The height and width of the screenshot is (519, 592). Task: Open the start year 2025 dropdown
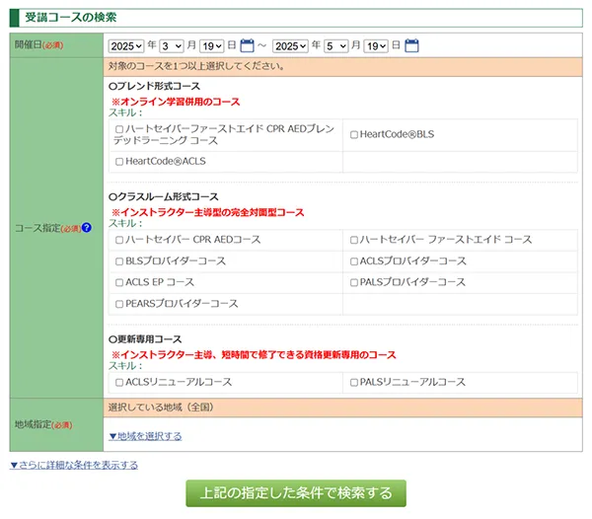(126, 46)
